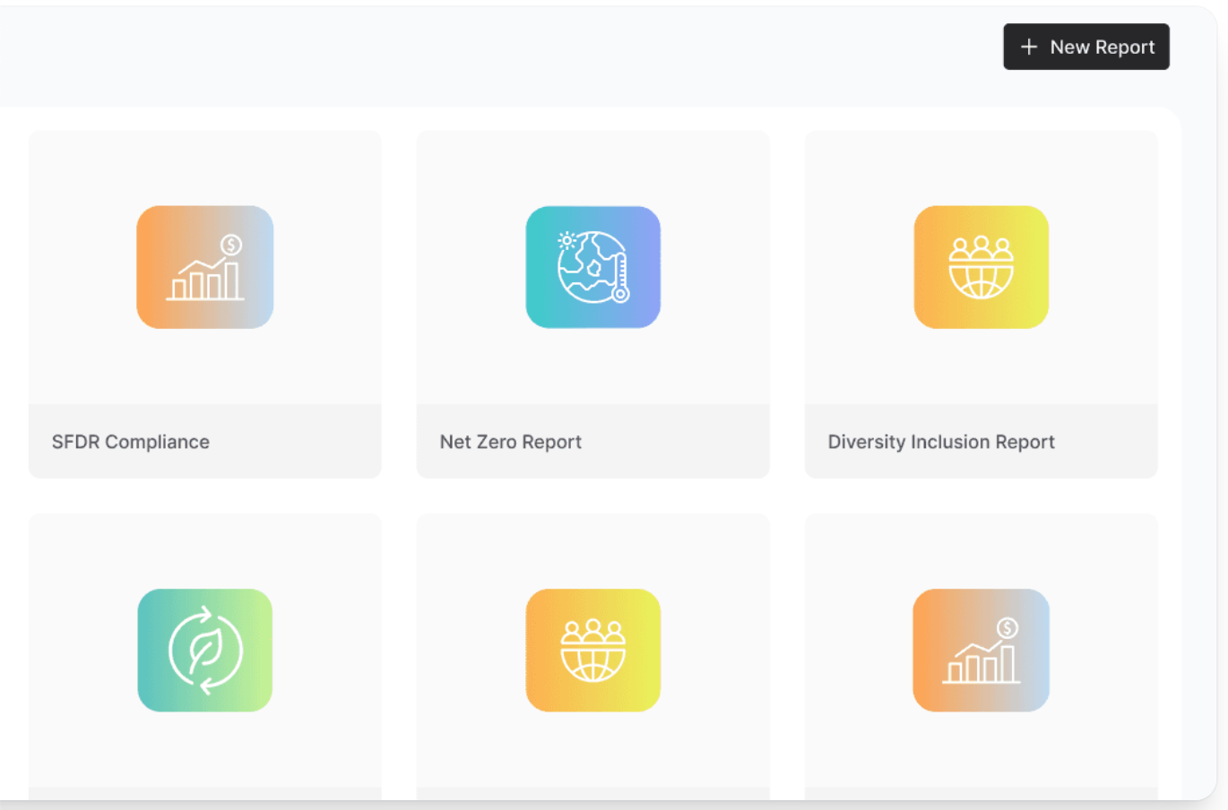Click the plus icon in New Report
The image size is (1228, 810).
(x=1029, y=47)
